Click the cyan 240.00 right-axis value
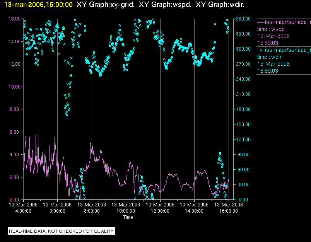 pos(243,79)
